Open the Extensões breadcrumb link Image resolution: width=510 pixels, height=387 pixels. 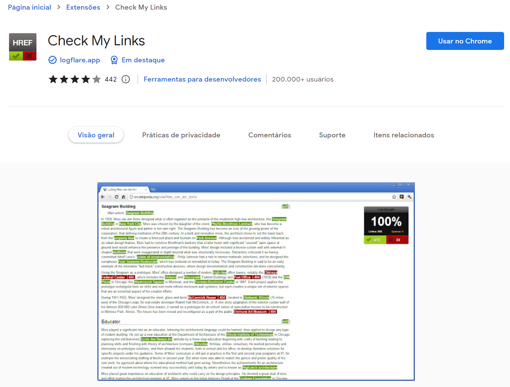tap(83, 7)
